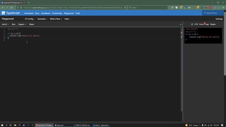
Task: Change TypeScript version v4.6.2 dropdown
Action: point(5,24)
